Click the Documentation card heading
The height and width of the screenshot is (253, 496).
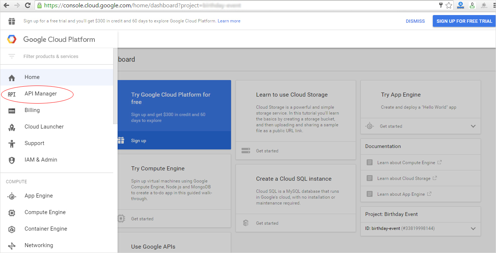[x=383, y=146]
